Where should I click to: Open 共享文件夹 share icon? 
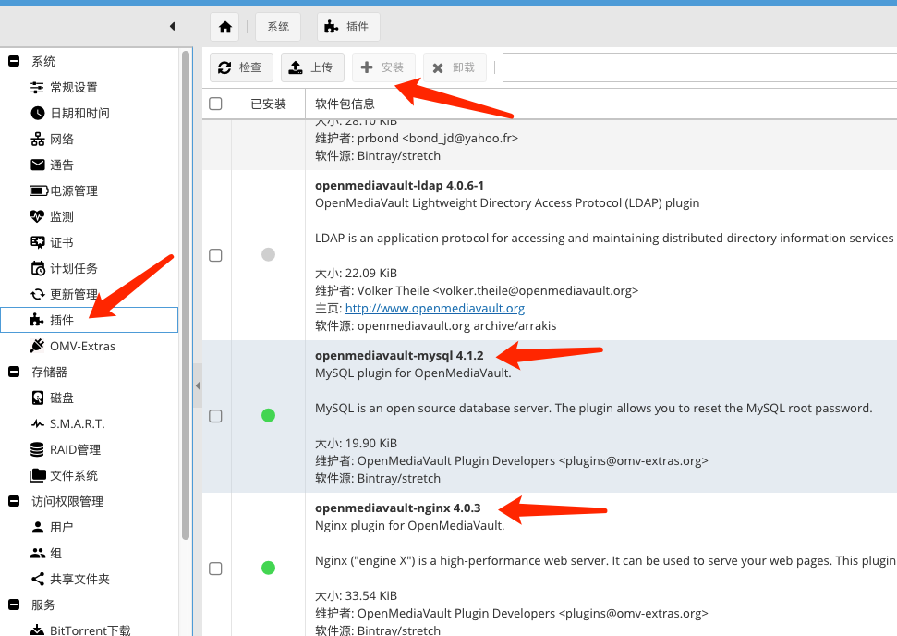coord(37,579)
